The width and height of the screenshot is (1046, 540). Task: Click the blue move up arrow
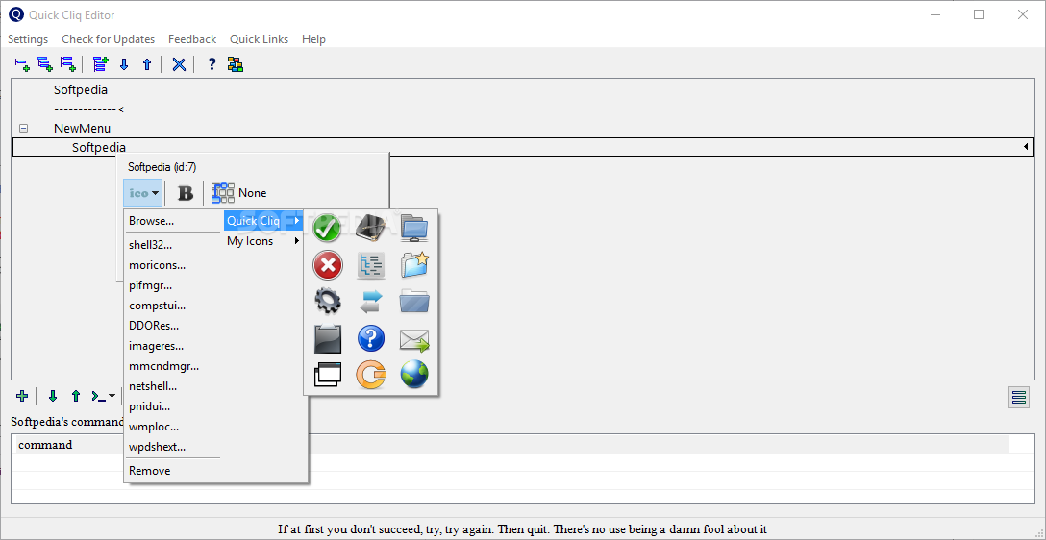[147, 64]
